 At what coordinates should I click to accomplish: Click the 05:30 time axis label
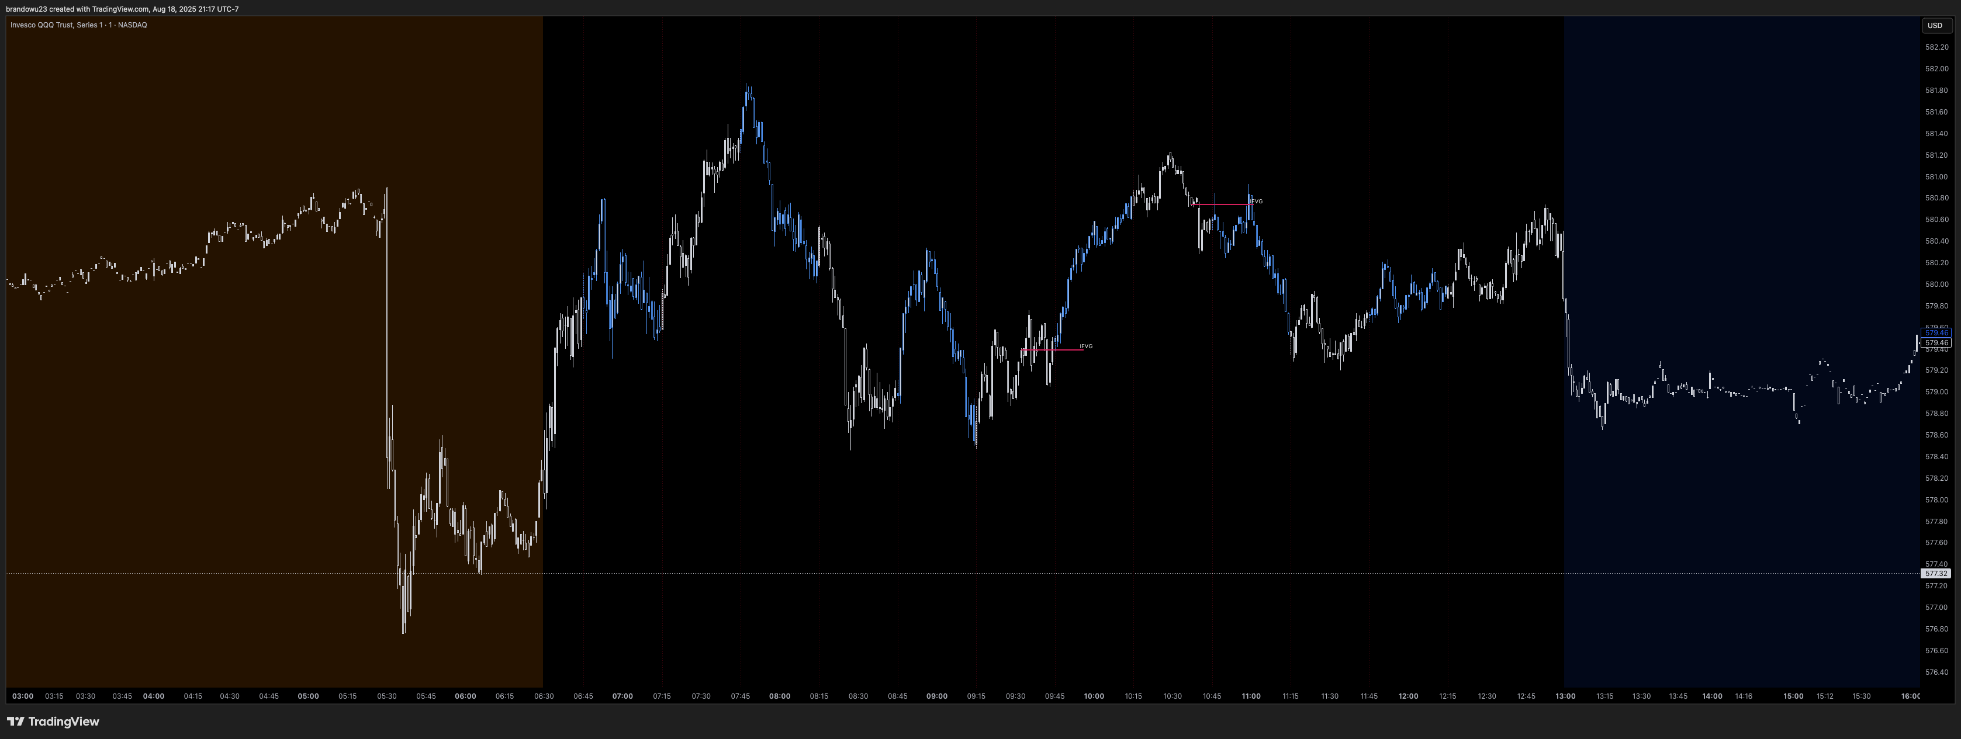click(x=387, y=696)
